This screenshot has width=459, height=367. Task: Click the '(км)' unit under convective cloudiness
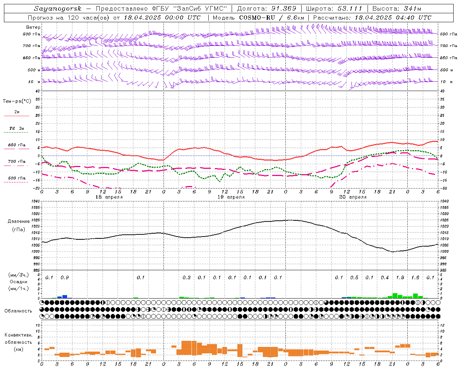(19, 349)
